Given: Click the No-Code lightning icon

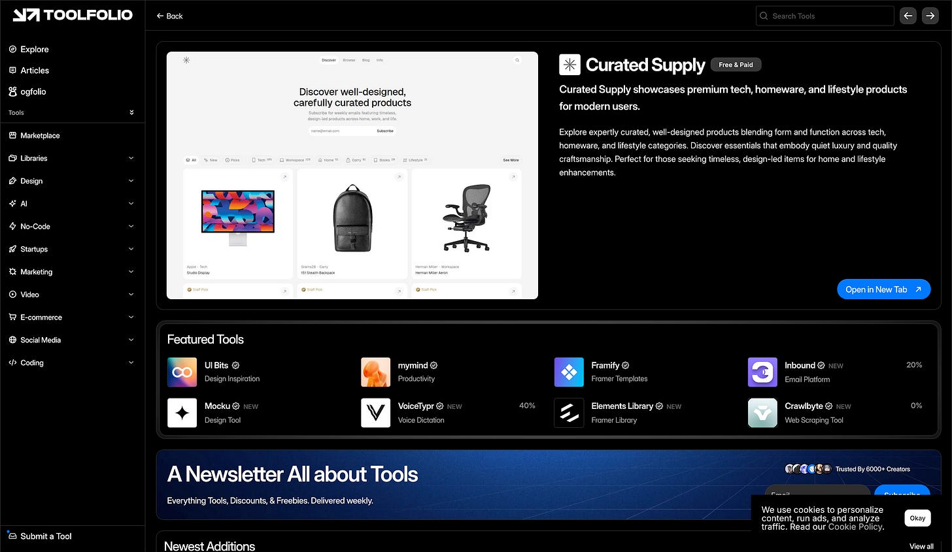Looking at the screenshot, I should point(12,226).
